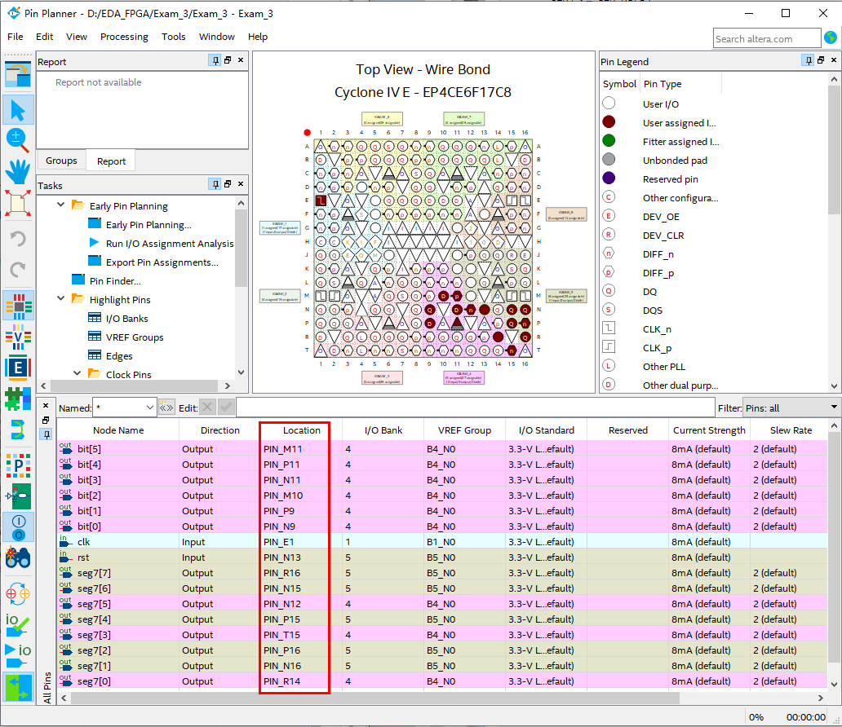Click the window detach icon atop the left toolbar
This screenshot has width=842, height=727.
point(18,74)
